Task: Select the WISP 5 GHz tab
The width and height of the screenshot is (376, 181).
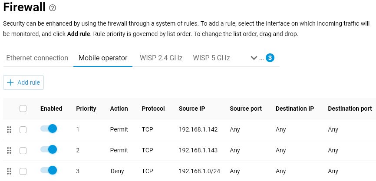Action: [211, 58]
